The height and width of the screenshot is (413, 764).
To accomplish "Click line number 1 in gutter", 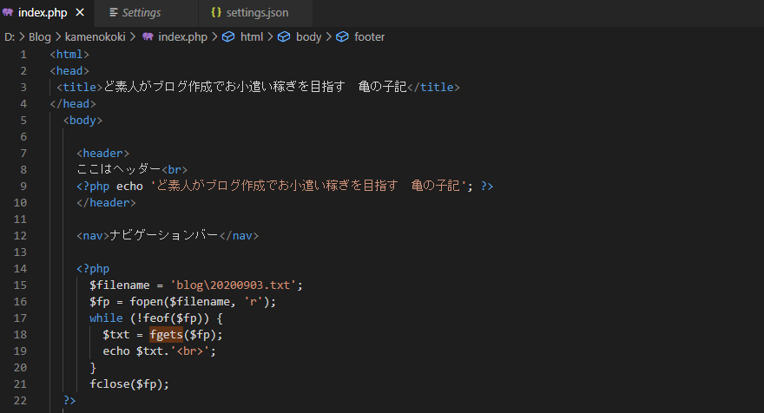I will tap(23, 55).
